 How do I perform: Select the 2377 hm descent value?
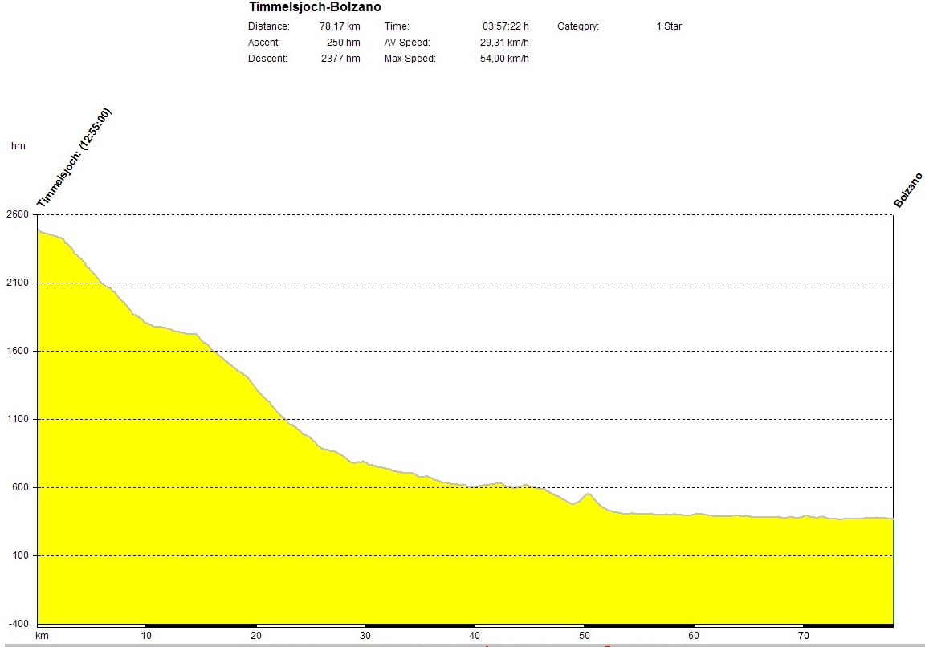[x=340, y=59]
